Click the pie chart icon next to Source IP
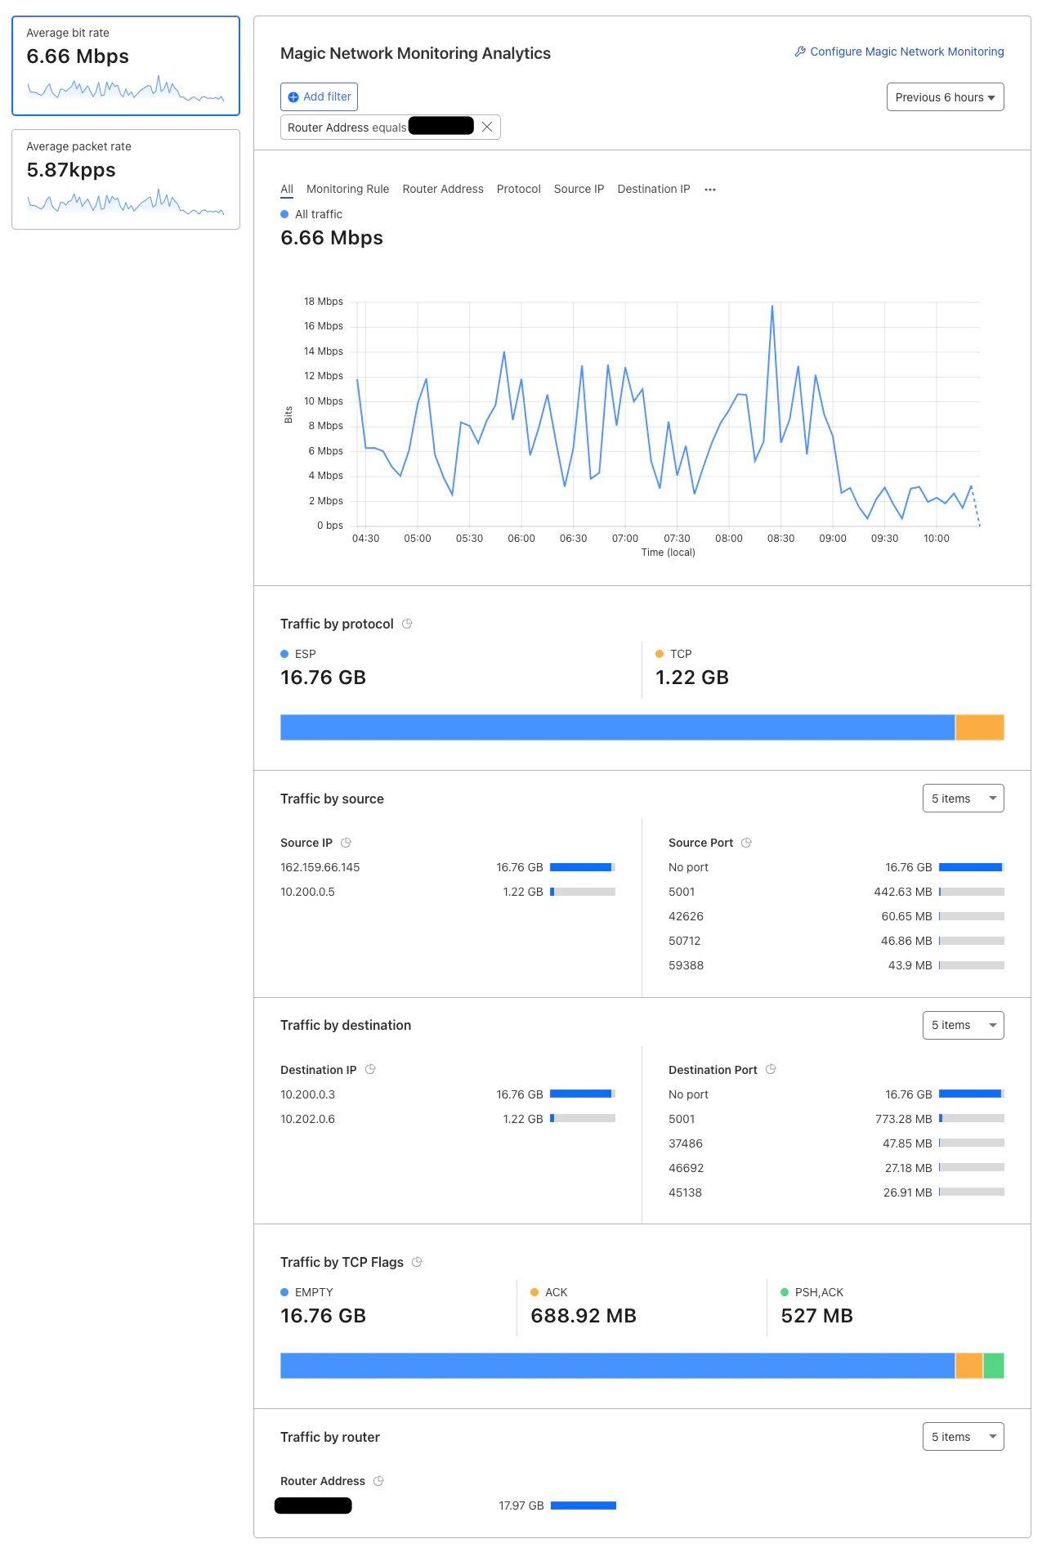Image resolution: width=1051 pixels, height=1566 pixels. pyautogui.click(x=346, y=843)
